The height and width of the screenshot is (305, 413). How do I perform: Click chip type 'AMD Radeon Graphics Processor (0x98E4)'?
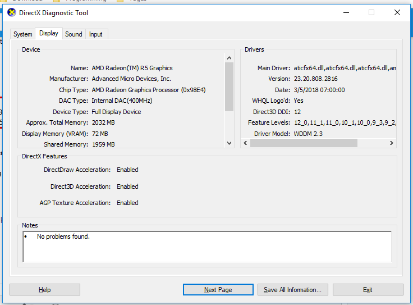149,90
